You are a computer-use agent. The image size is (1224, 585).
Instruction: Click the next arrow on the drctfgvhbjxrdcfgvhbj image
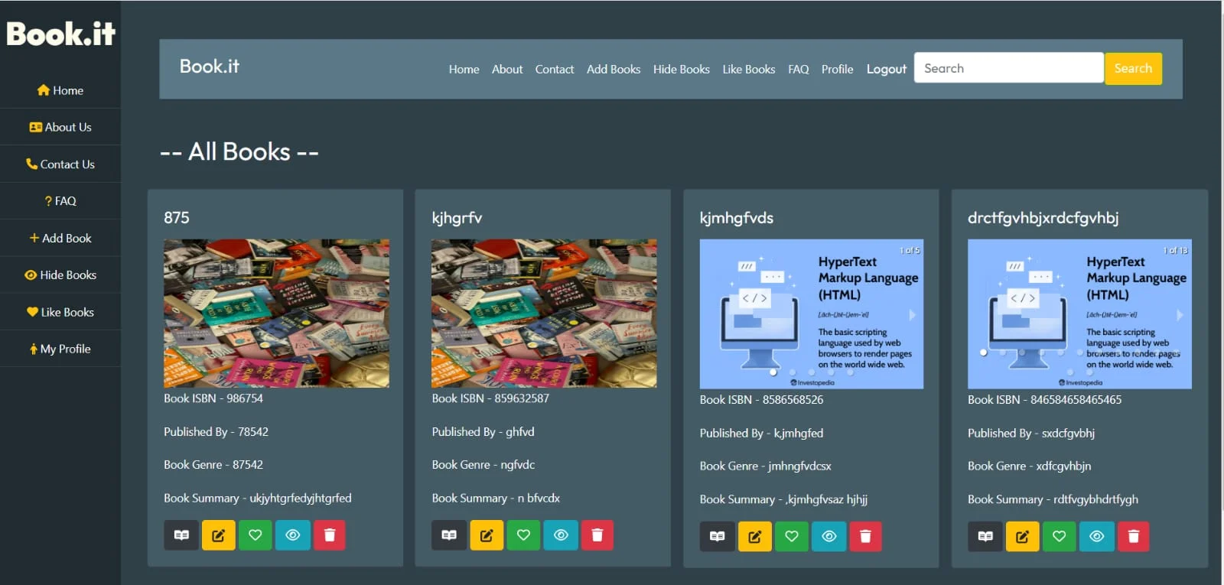pos(1180,315)
